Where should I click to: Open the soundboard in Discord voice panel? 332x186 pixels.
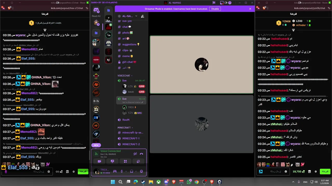(x=138, y=161)
